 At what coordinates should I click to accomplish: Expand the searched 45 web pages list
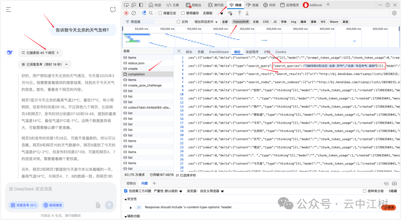point(40,53)
